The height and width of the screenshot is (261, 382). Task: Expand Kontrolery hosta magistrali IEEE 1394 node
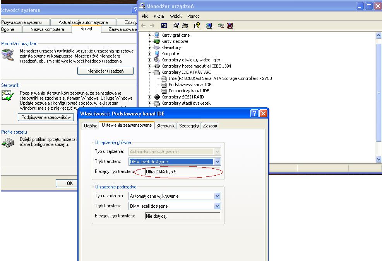click(149, 66)
